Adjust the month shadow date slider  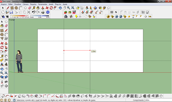pyautogui.click(x=20, y=17)
